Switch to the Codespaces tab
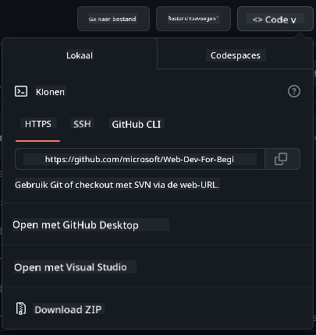 (236, 55)
